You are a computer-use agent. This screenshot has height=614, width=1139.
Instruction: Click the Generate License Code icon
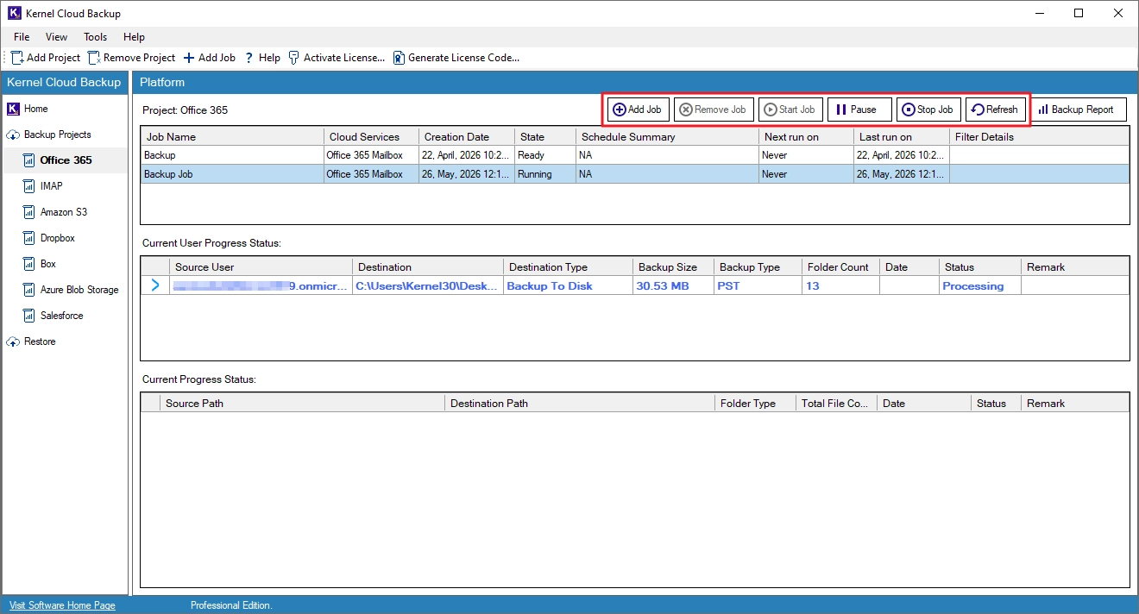399,58
